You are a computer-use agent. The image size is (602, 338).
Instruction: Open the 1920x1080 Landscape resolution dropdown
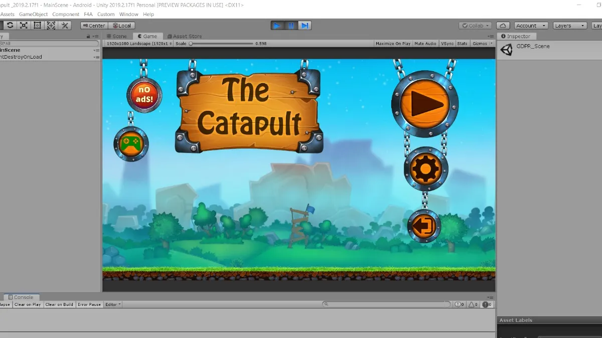[139, 44]
